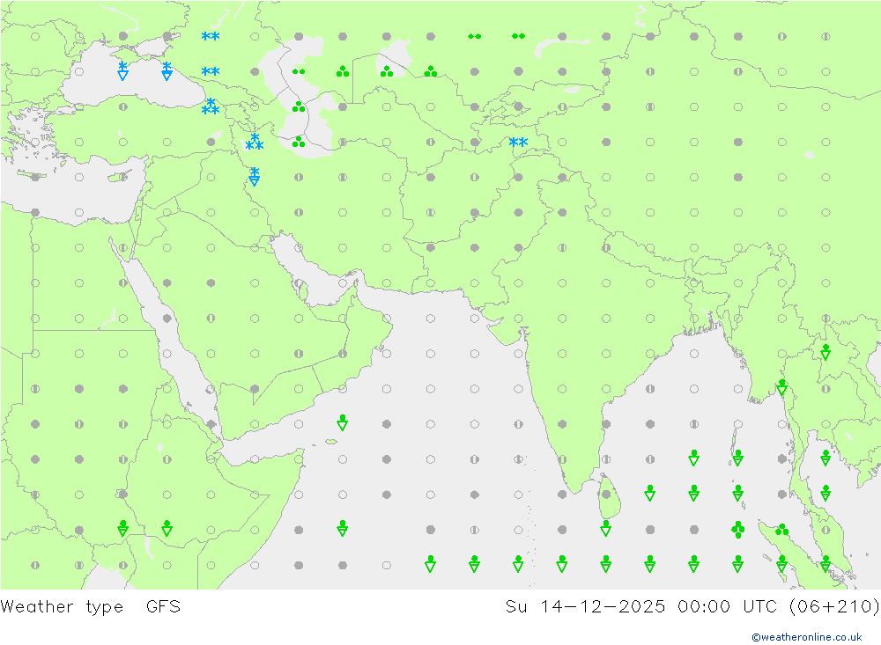Click the 'Su 14-12-2025 00:00 UTC (06+210)' timestamp
The image size is (881, 645).
point(692,607)
